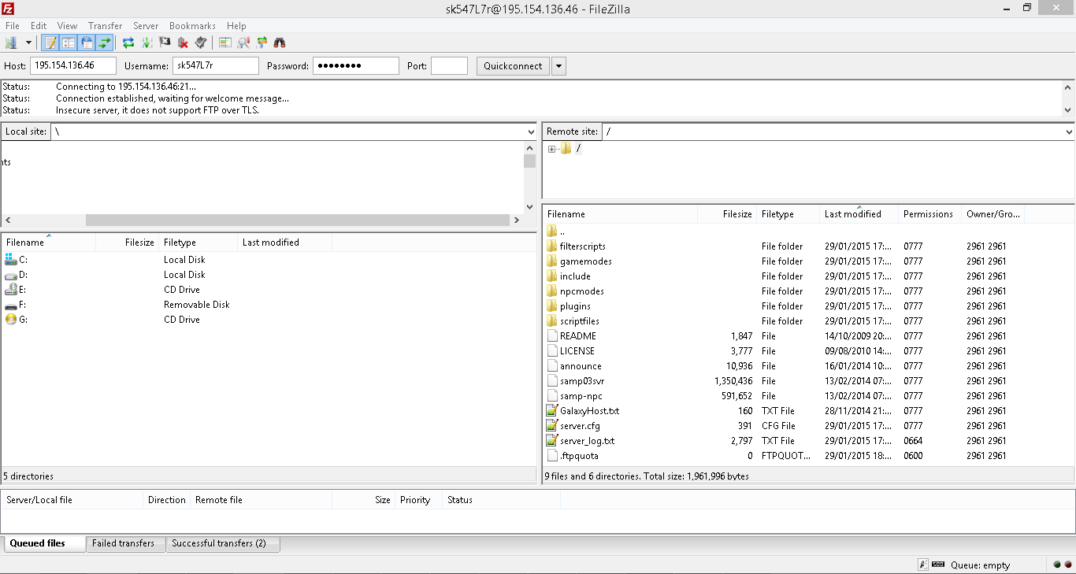Go to parent directory '..' in remote list
The image size is (1076, 574).
point(562,231)
